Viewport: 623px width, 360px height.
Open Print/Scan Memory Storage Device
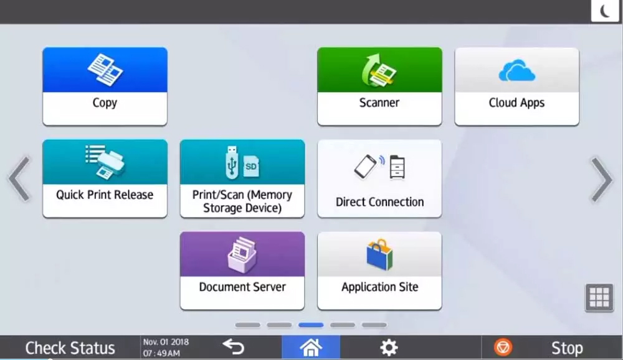click(x=242, y=178)
